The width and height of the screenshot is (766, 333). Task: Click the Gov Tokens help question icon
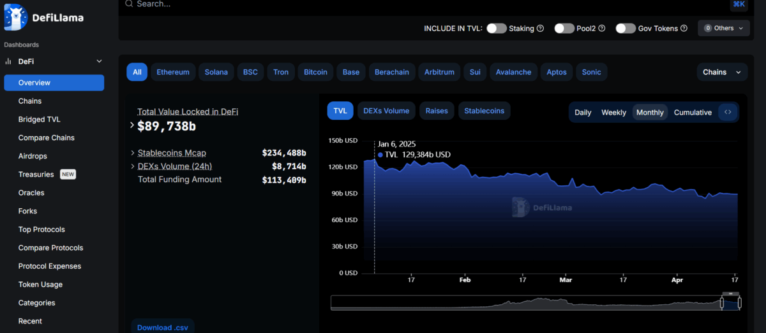tap(684, 28)
